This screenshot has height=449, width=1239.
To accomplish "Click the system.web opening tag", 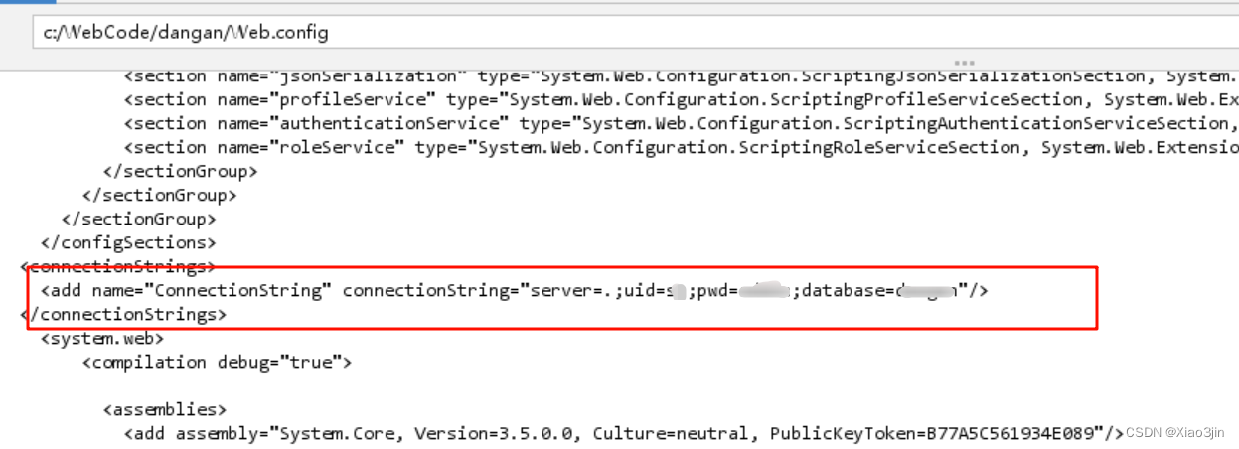I will click(101, 338).
